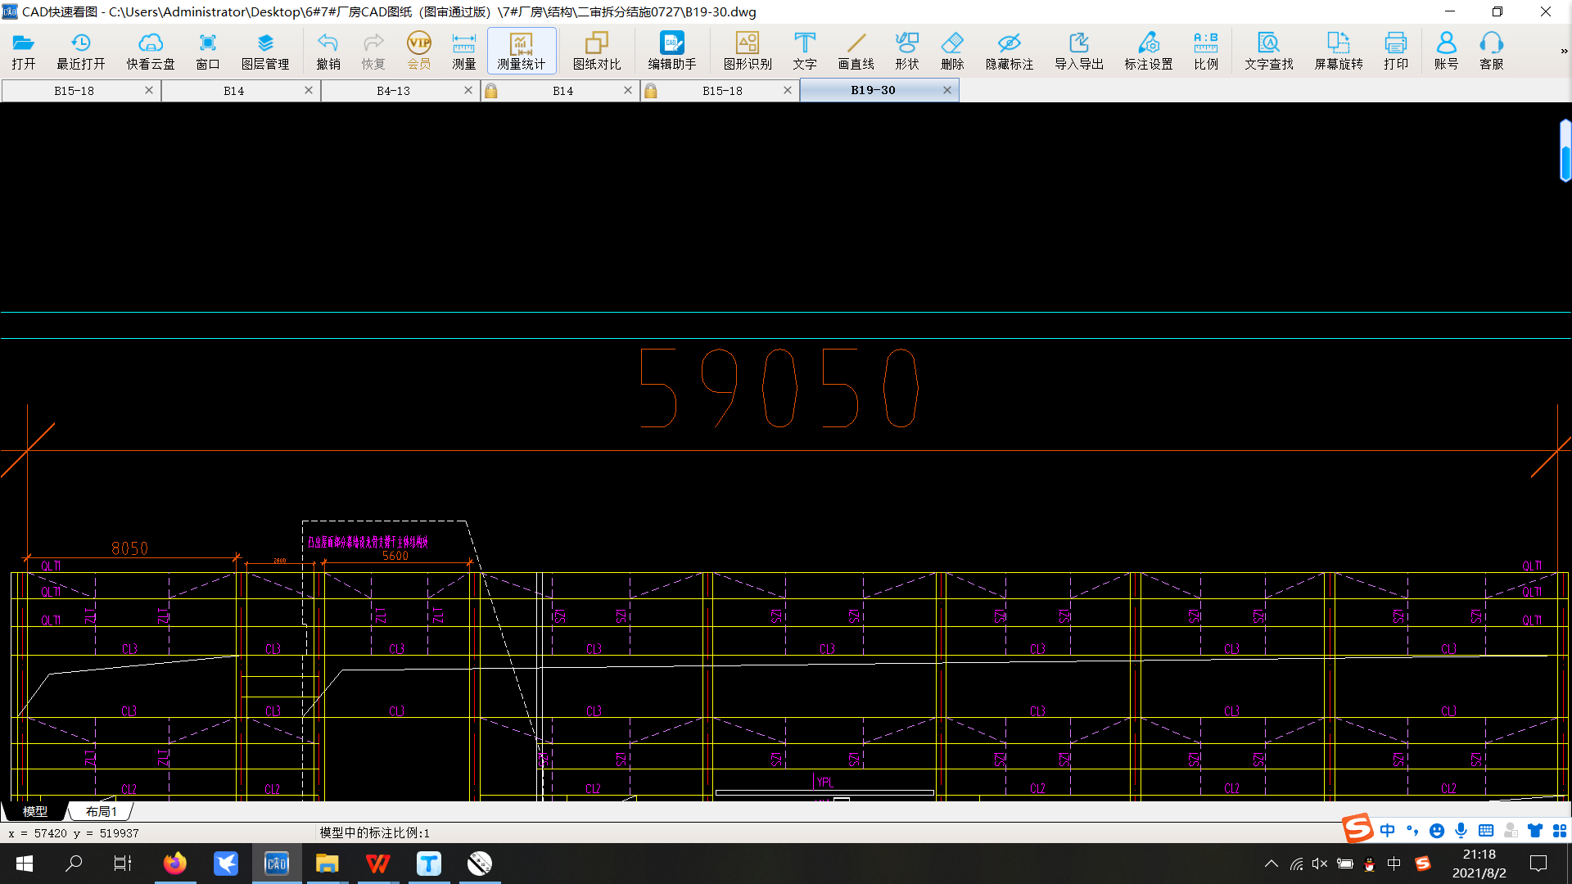1572x884 pixels.
Task: Close the B19-30 drawing tab
Action: click(x=947, y=90)
